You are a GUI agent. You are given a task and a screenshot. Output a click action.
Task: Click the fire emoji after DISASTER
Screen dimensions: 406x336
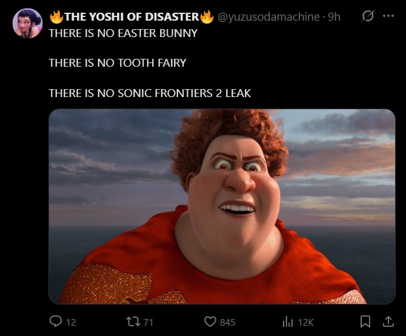click(207, 16)
